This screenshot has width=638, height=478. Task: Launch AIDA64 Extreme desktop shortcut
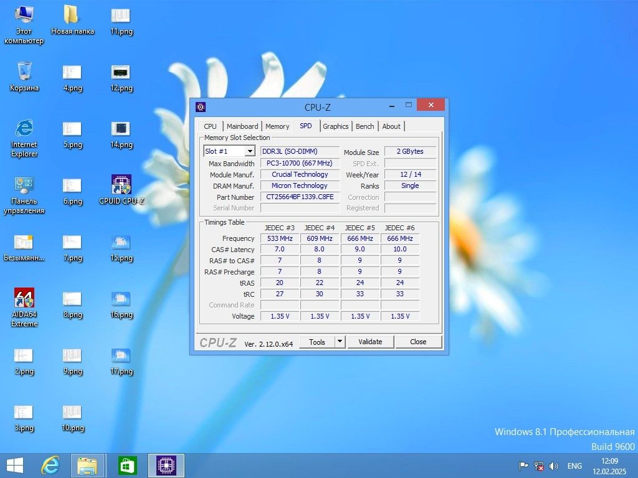click(24, 307)
